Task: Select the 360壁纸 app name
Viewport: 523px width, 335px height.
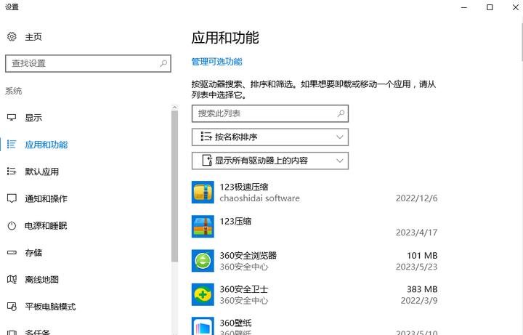Action: [235, 323]
